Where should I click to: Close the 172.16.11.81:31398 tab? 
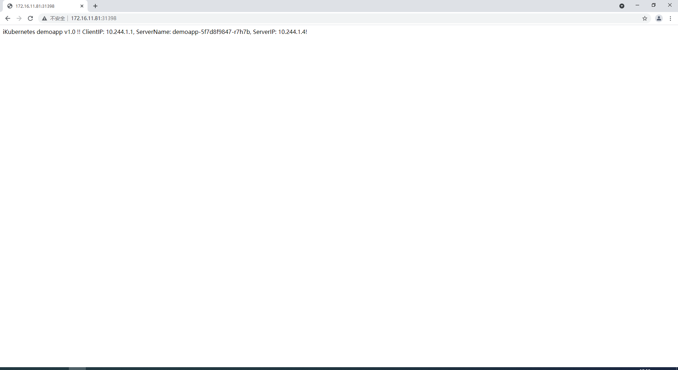point(82,6)
